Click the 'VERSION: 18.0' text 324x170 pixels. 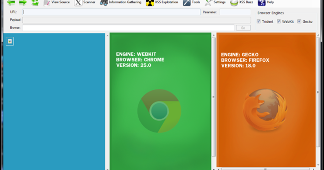click(x=238, y=66)
